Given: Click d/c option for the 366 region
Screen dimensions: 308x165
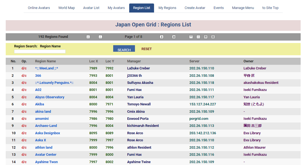Looking at the screenshot, I should (x=24, y=76).
